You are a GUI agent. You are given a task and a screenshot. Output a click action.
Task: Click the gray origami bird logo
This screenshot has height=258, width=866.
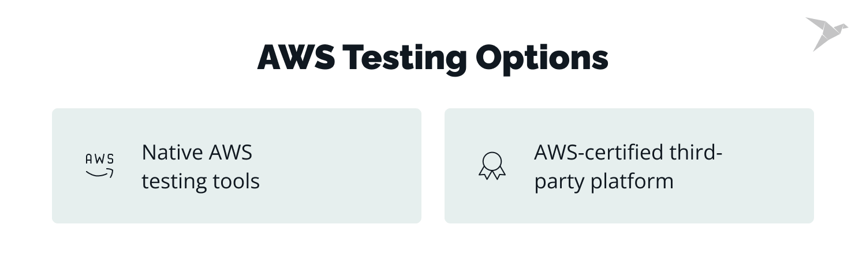click(826, 33)
